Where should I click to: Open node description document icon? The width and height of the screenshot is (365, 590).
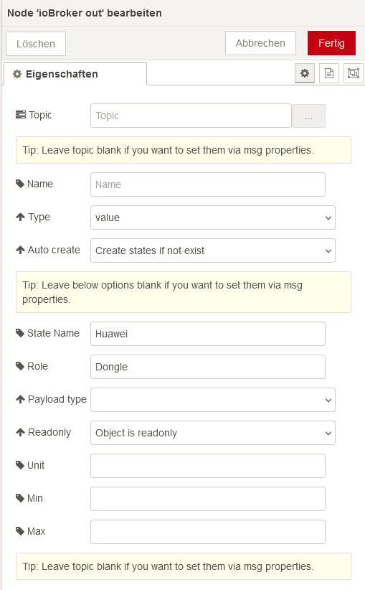pos(329,73)
